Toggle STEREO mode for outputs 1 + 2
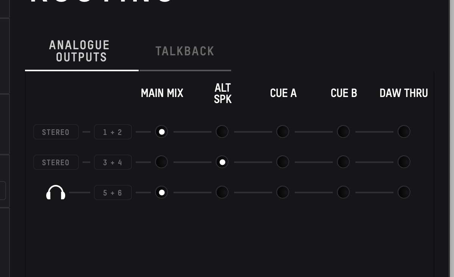 pyautogui.click(x=56, y=132)
